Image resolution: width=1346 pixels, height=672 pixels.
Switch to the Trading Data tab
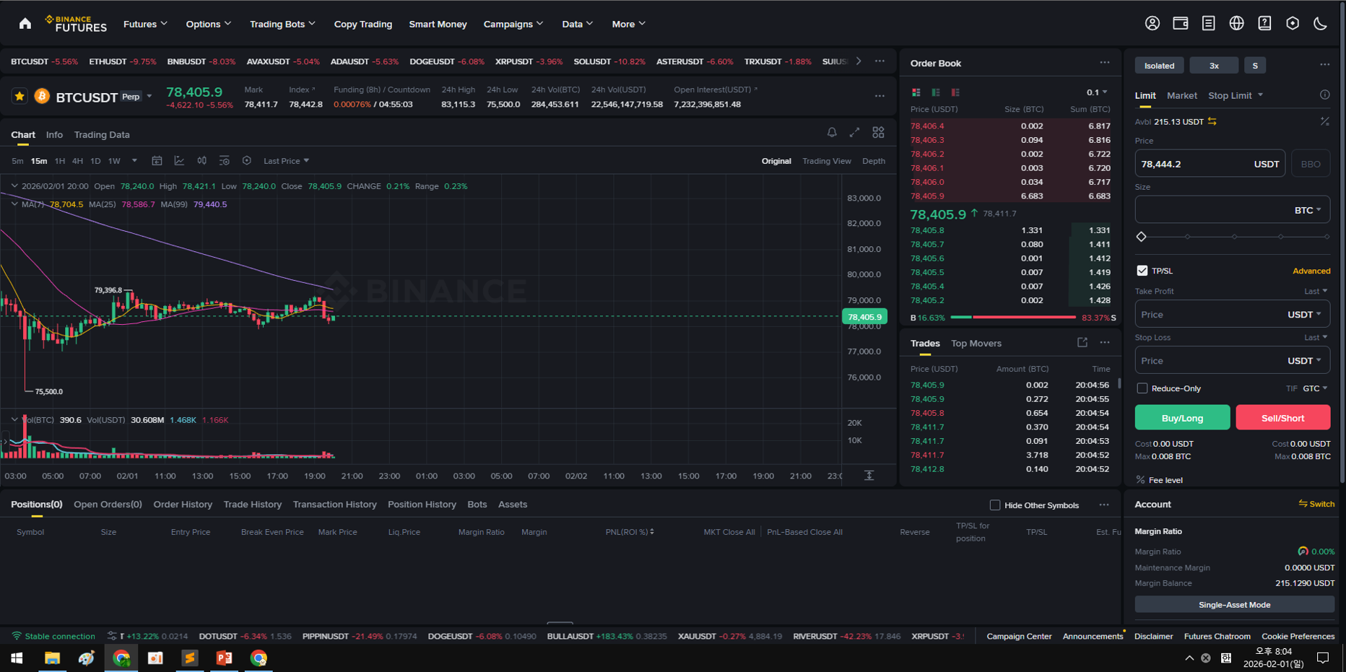(102, 134)
